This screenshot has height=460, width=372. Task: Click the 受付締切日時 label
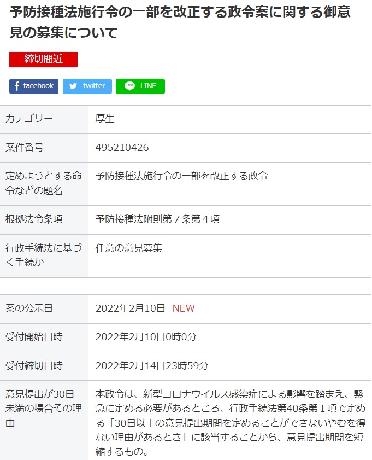pyautogui.click(x=34, y=366)
